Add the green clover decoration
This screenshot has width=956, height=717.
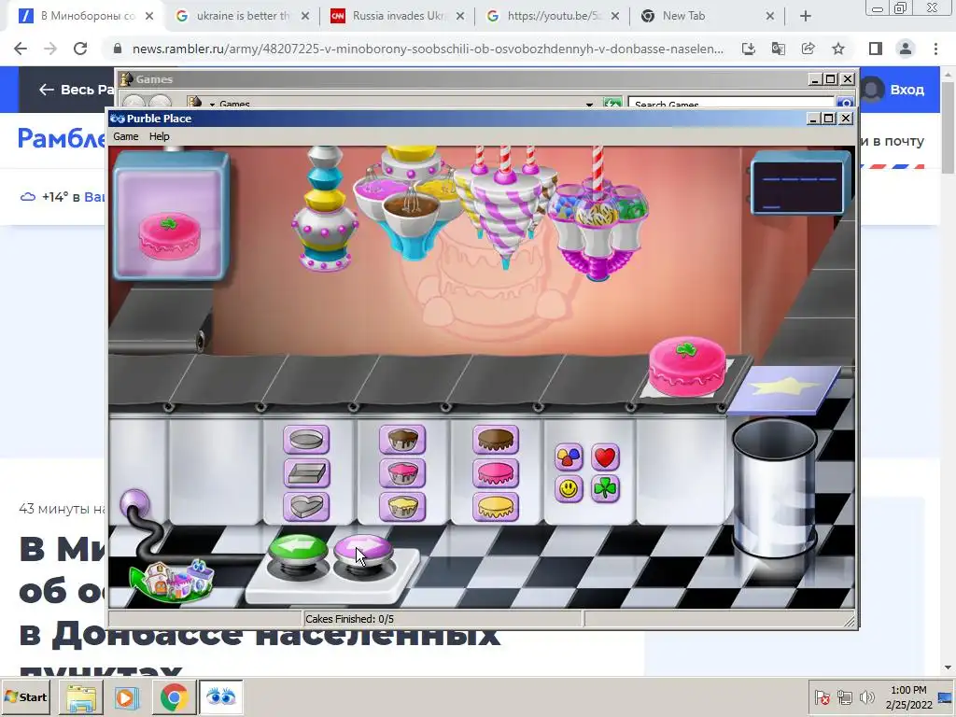(605, 489)
